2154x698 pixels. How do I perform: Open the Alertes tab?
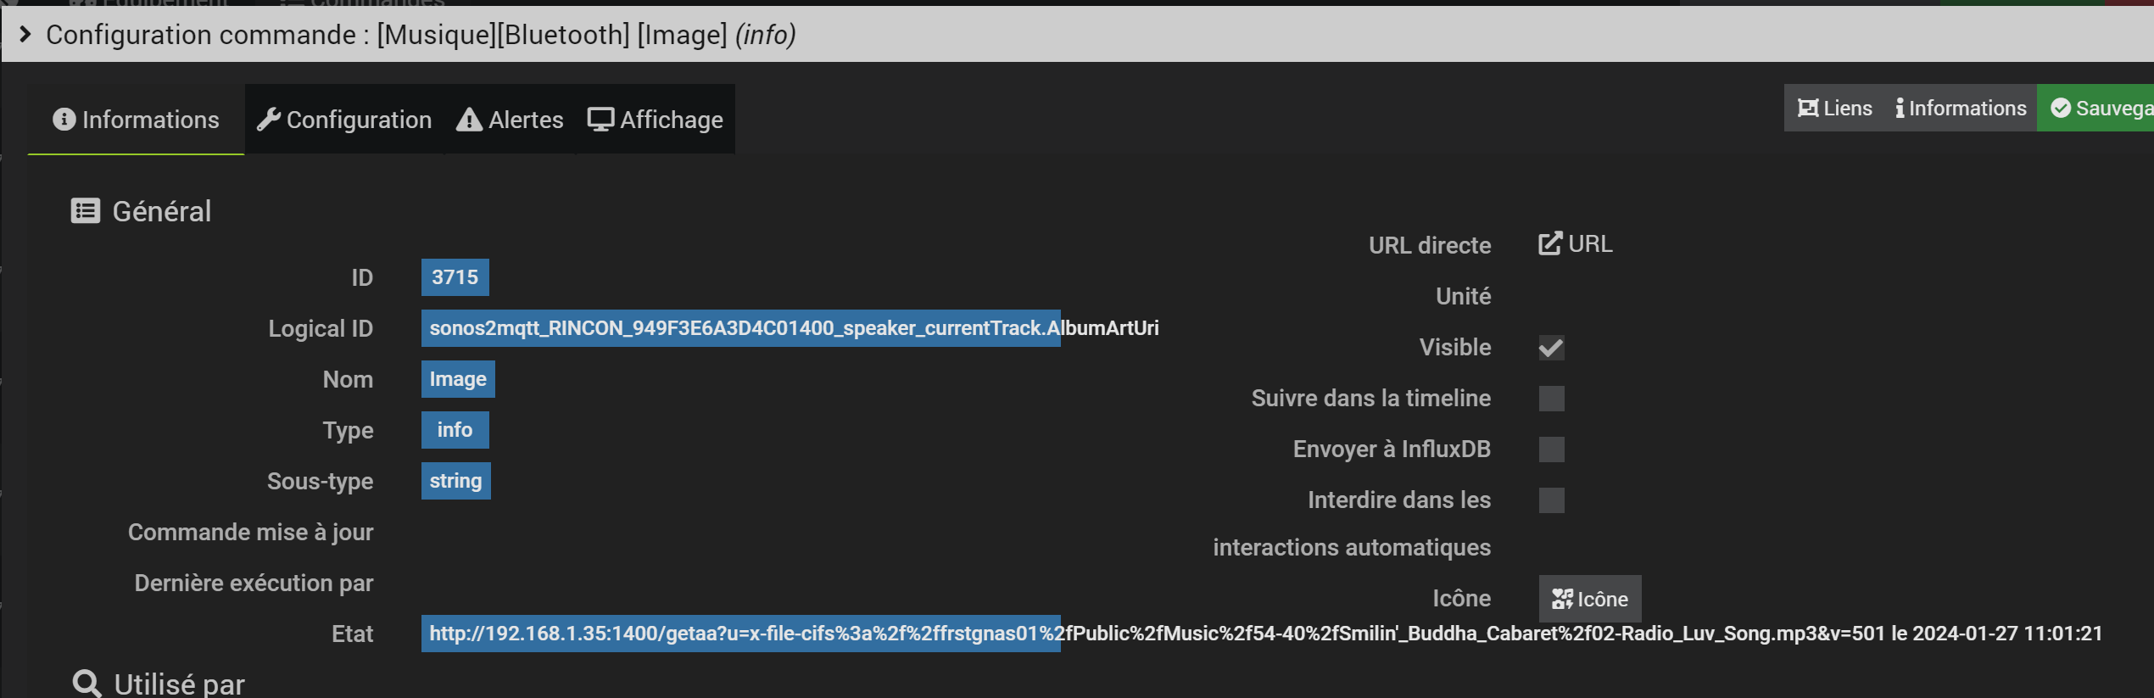point(510,120)
